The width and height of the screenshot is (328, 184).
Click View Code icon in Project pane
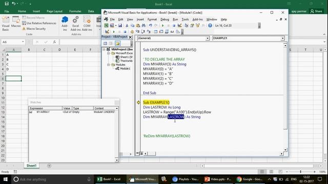(x=105, y=43)
